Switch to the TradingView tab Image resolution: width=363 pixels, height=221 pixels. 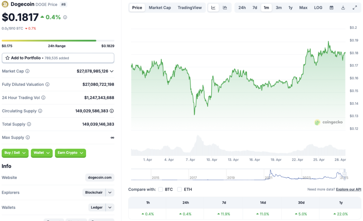pos(190,8)
